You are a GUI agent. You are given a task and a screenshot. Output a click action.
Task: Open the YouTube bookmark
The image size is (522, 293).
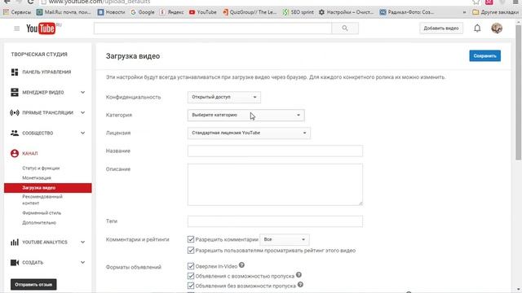pyautogui.click(x=203, y=12)
